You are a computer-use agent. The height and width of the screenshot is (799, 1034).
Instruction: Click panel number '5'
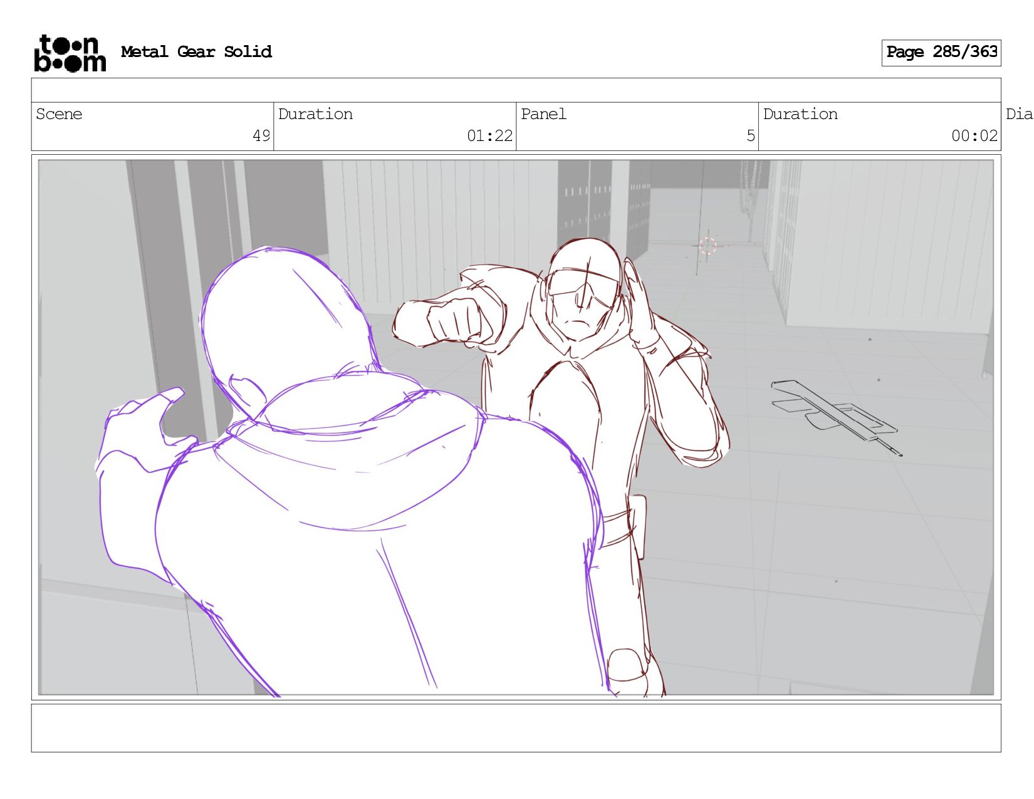click(751, 136)
